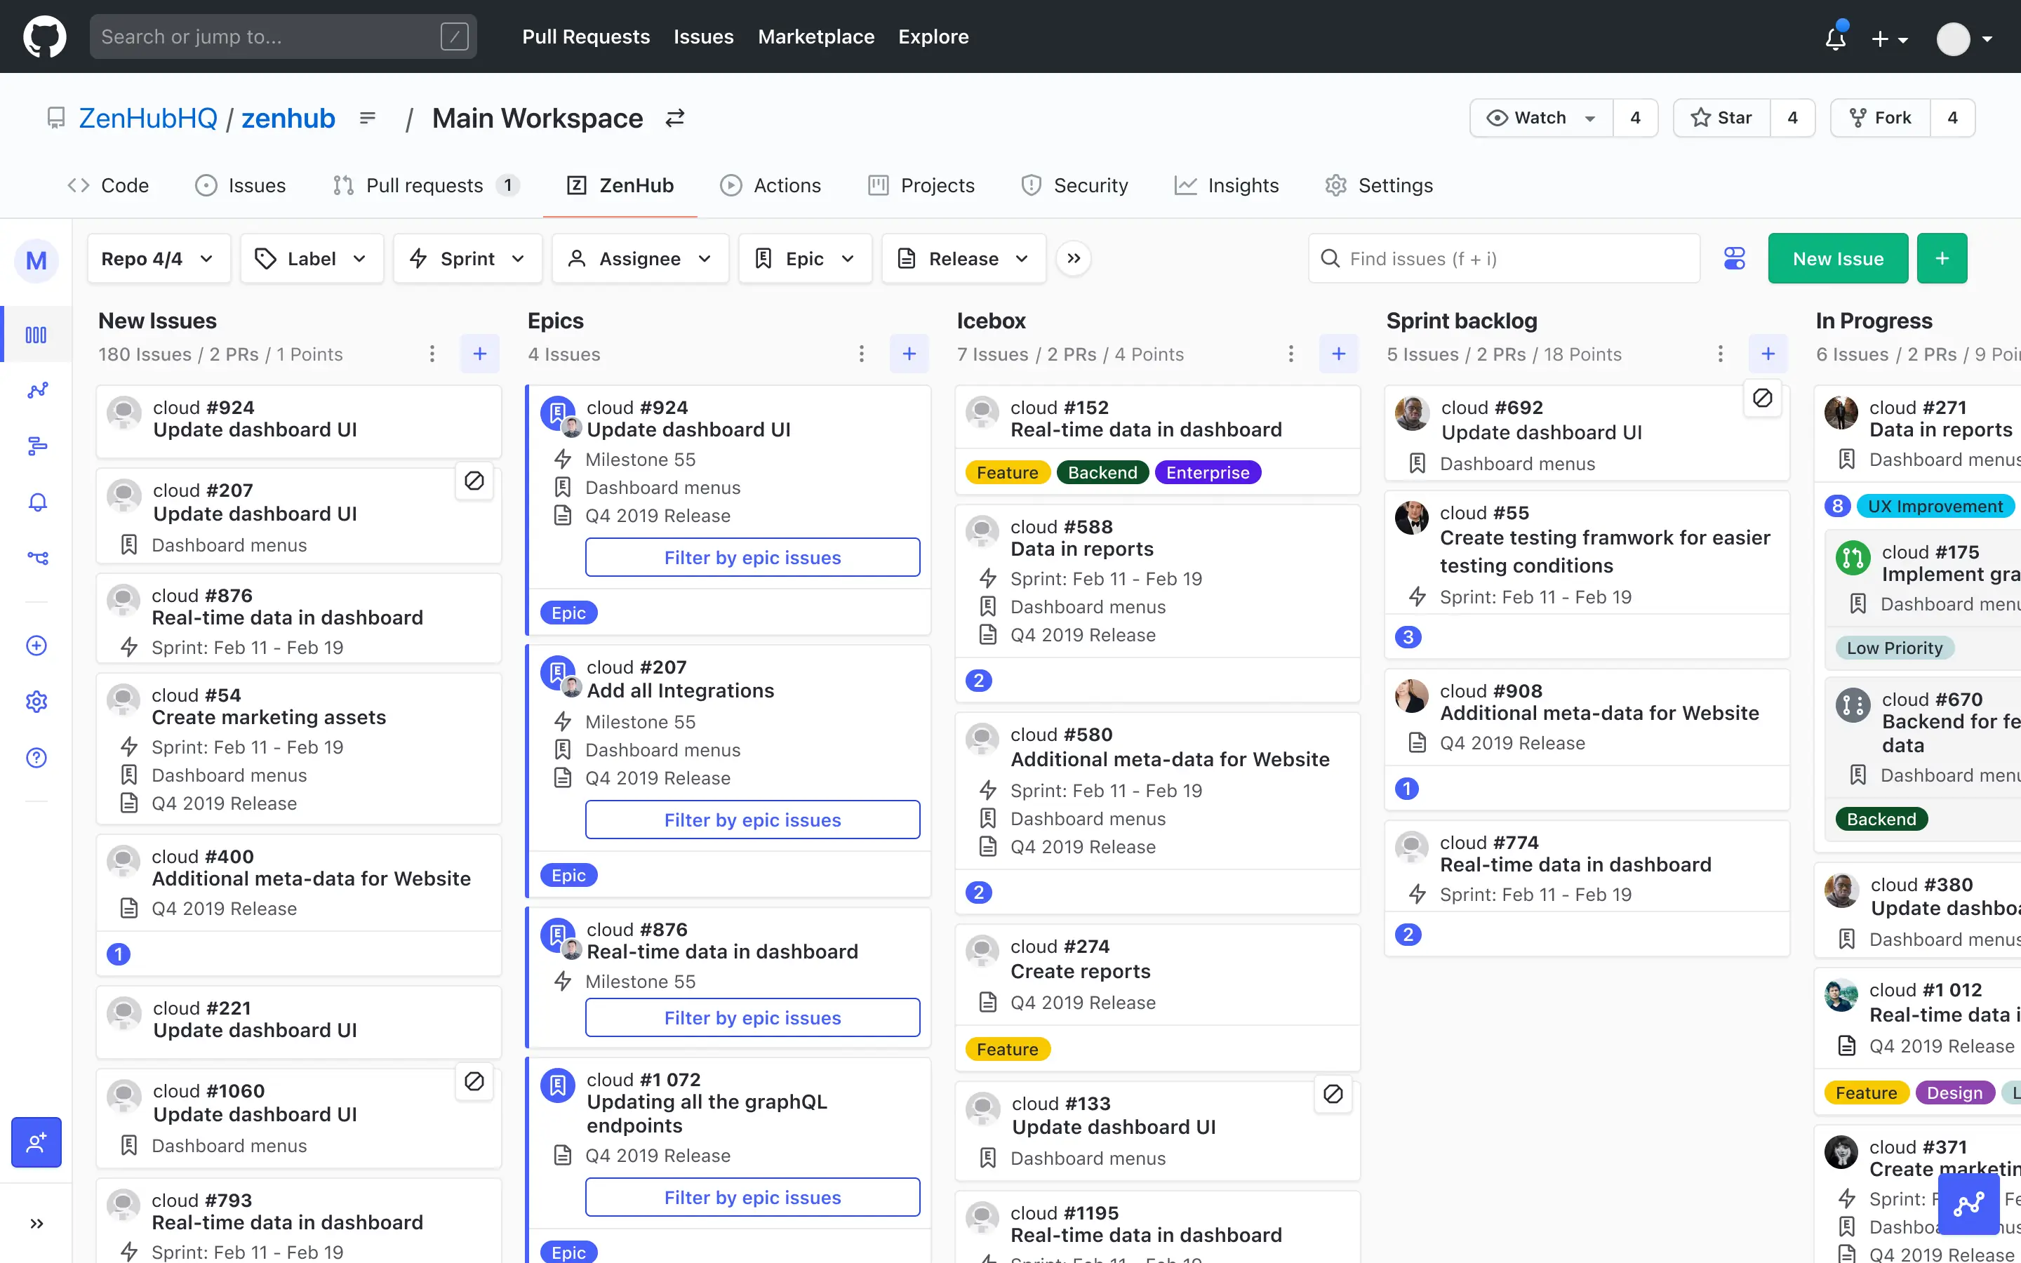2021x1263 pixels.
Task: Open the GitHub home logo
Action: pos(44,36)
